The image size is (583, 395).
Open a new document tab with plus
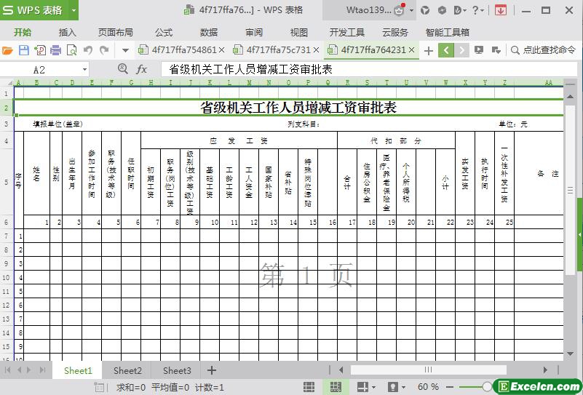point(428,50)
